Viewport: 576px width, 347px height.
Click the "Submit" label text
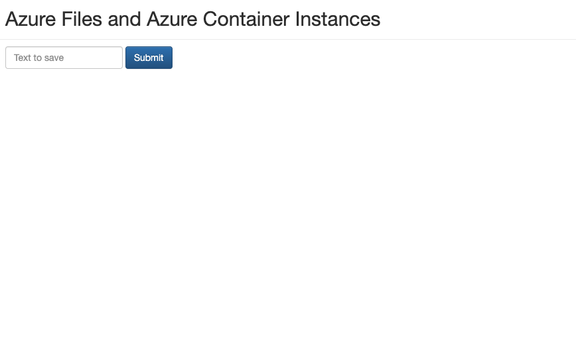tap(149, 58)
